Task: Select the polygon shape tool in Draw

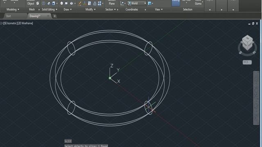Action: (x=62, y=3)
